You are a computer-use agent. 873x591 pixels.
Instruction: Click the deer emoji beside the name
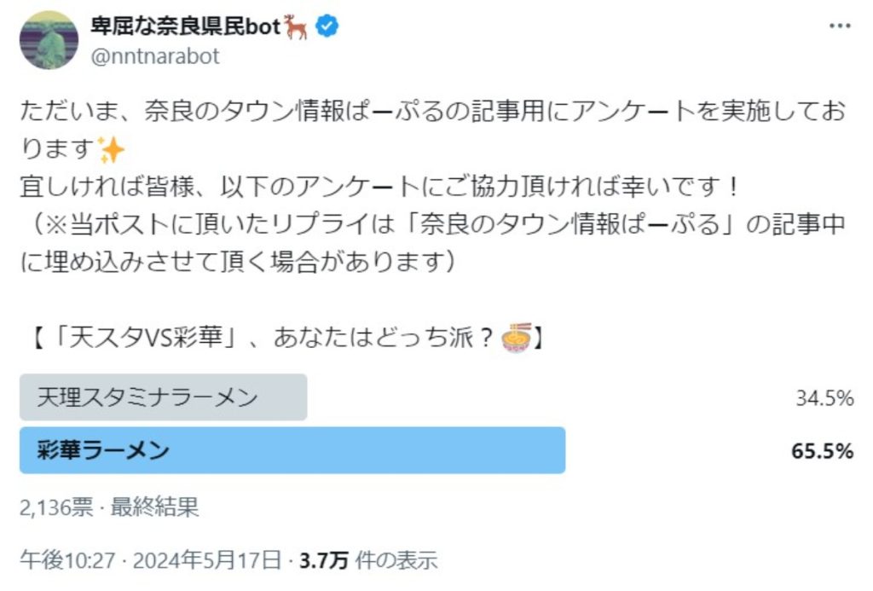(x=298, y=27)
